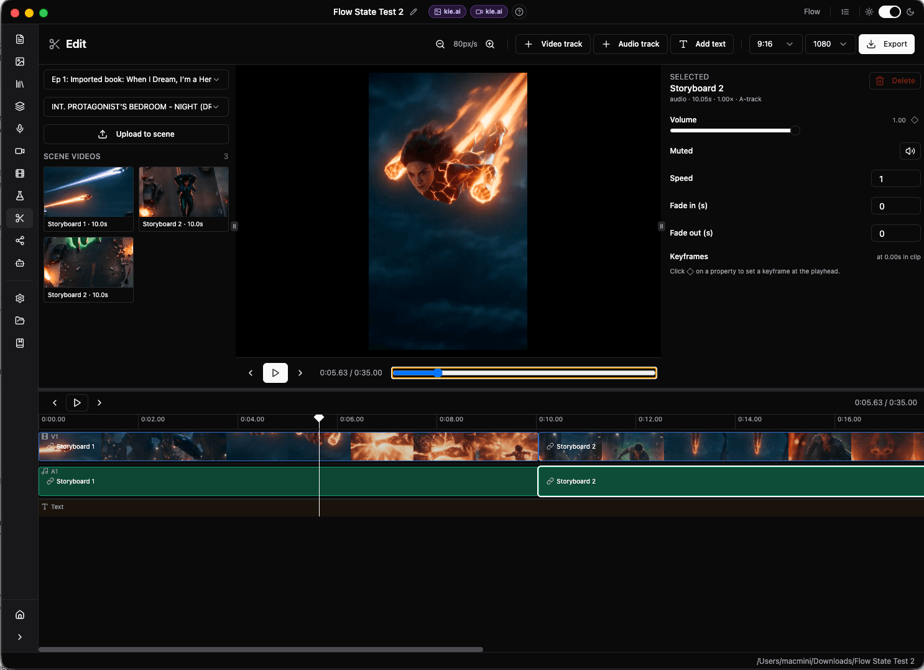Select Storyboard 1 audio clip on A1
924x670 pixels.
point(288,482)
